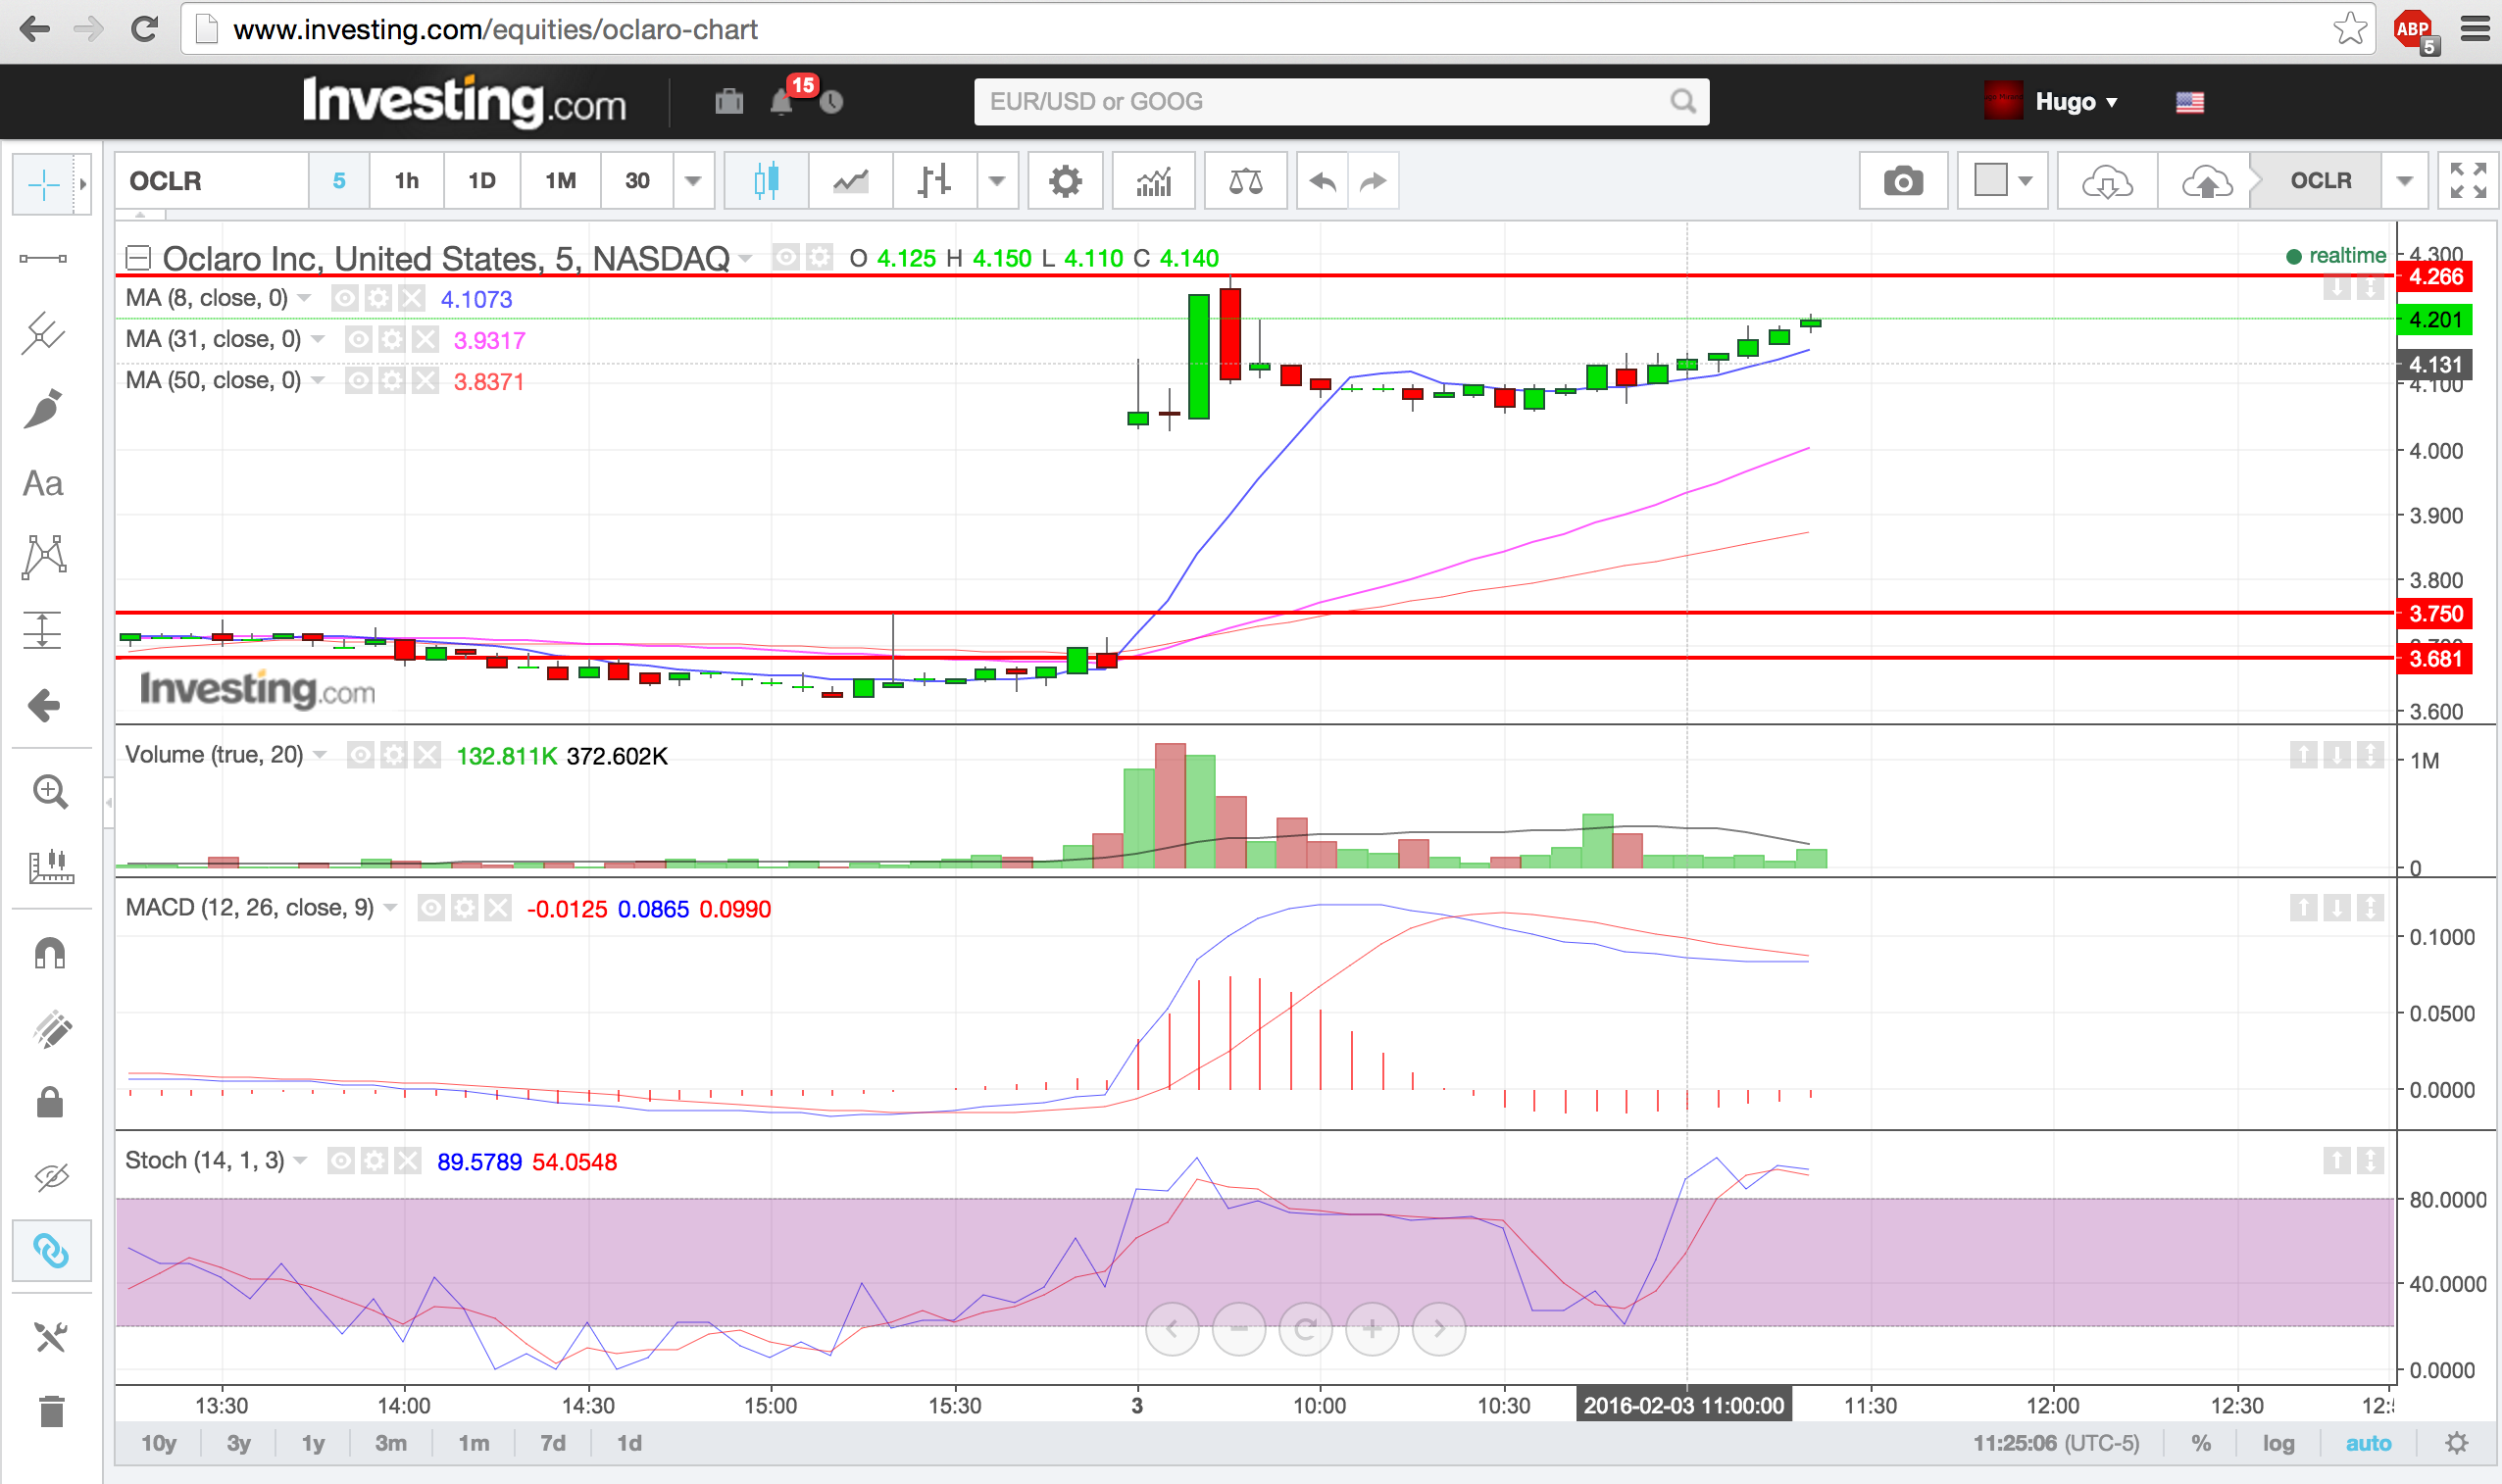This screenshot has height=1484, width=2502.
Task: Click the 3m date range button
Action: tap(390, 1443)
